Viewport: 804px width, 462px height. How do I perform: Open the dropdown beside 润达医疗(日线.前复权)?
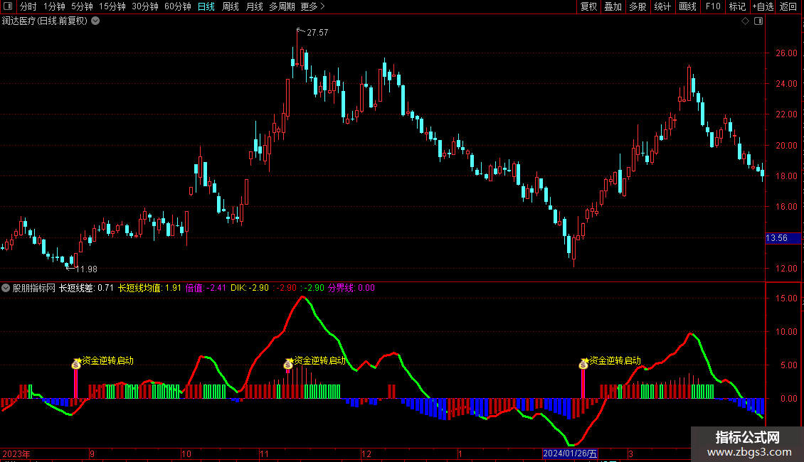coord(95,21)
